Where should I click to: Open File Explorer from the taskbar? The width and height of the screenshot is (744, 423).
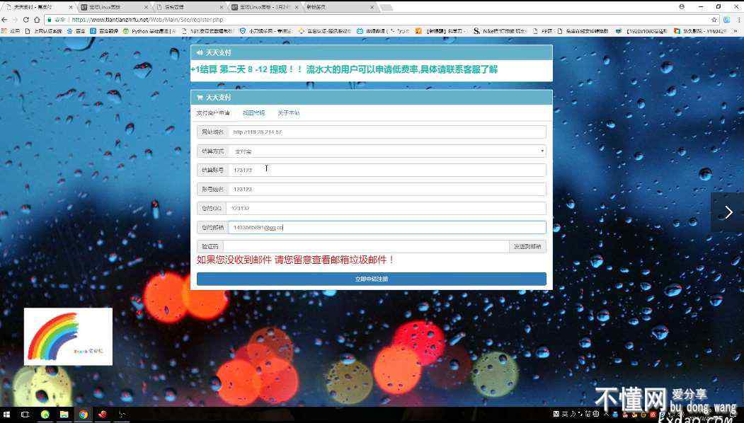coord(64,415)
